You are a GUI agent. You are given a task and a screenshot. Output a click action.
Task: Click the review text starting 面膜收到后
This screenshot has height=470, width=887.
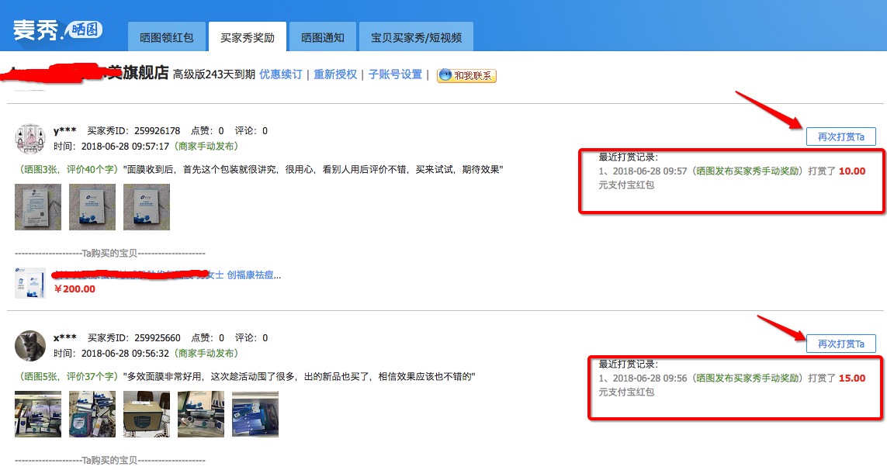coord(313,169)
